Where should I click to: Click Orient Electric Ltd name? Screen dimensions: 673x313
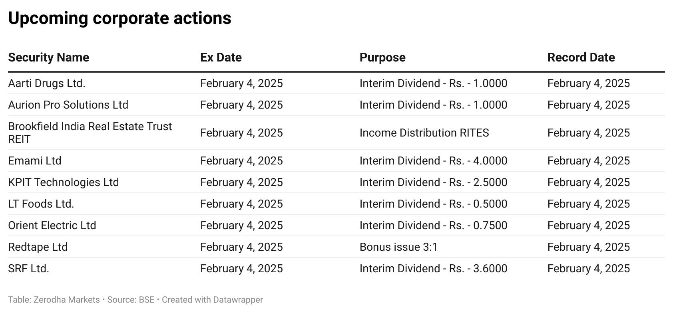click(52, 226)
